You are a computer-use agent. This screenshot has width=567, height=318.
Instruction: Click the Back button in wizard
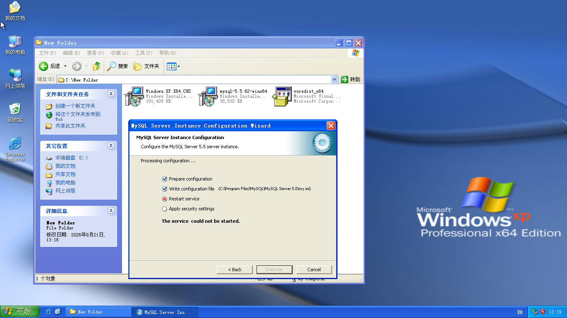coord(235,270)
